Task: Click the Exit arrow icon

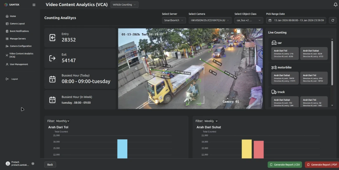Action: pos(52,58)
